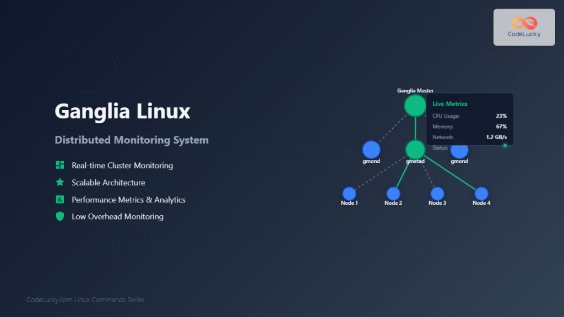564x317 pixels.
Task: Click the shield icon beside Low Overhead Monitoring
Action: [59, 216]
